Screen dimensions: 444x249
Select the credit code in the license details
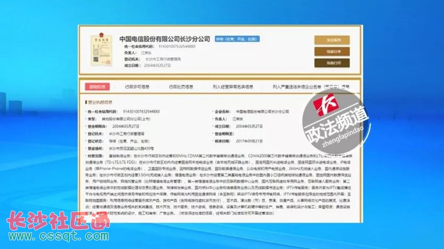(x=142, y=111)
